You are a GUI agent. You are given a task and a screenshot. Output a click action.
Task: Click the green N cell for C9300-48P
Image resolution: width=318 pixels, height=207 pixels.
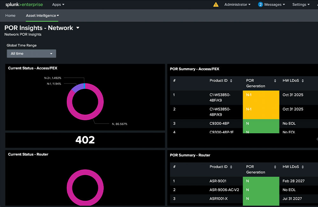pyautogui.click(x=261, y=124)
